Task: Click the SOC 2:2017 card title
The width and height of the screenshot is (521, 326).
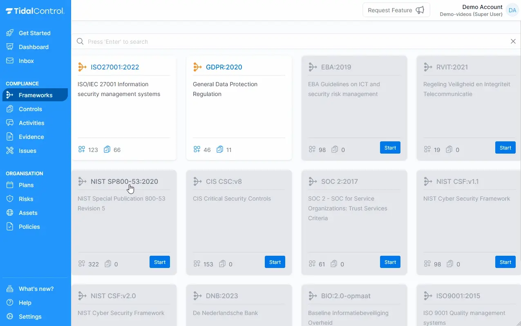Action: [x=340, y=181]
